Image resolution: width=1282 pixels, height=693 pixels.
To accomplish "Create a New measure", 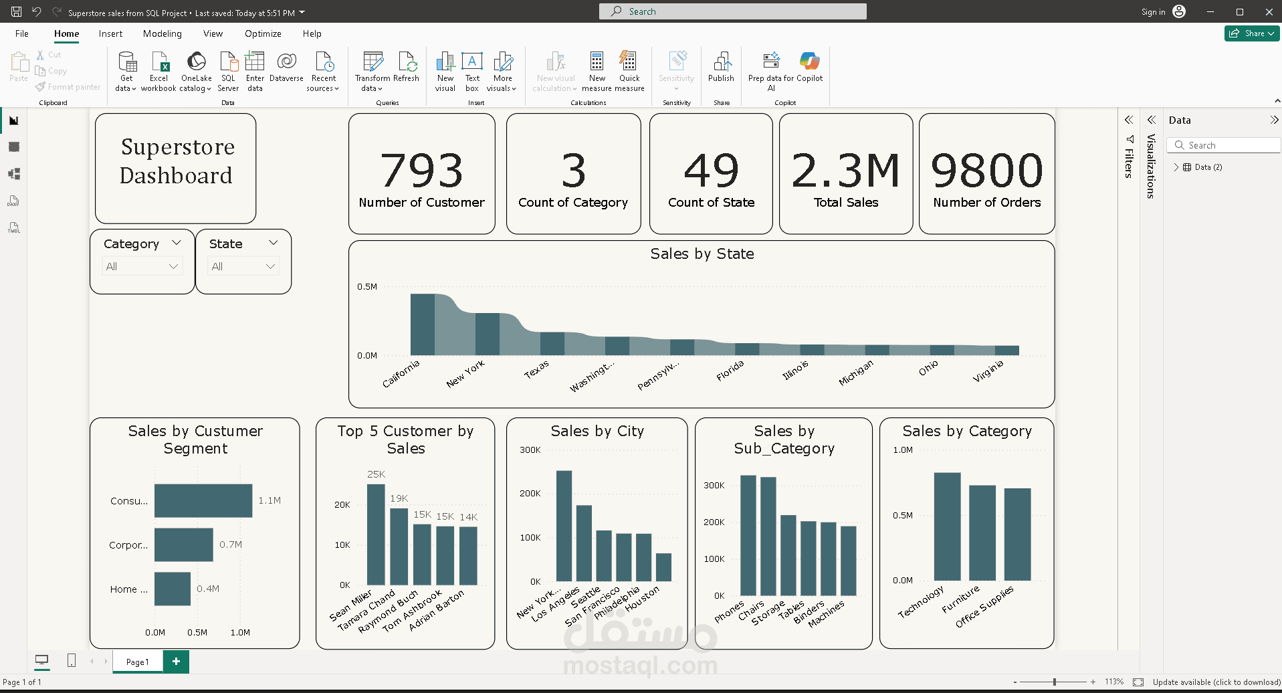I will coord(597,72).
